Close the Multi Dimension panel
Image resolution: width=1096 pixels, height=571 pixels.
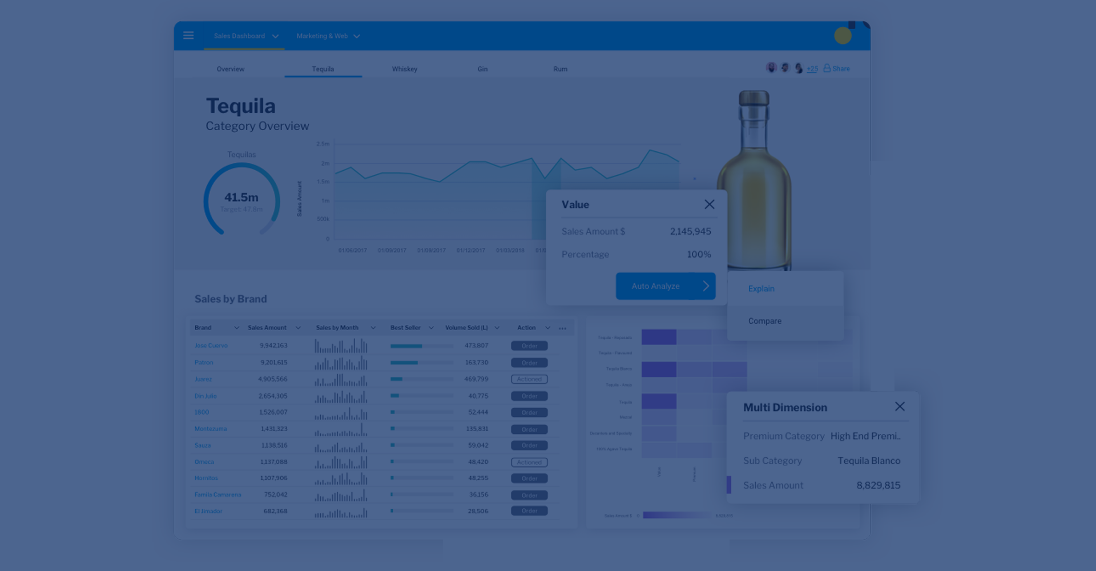point(900,407)
